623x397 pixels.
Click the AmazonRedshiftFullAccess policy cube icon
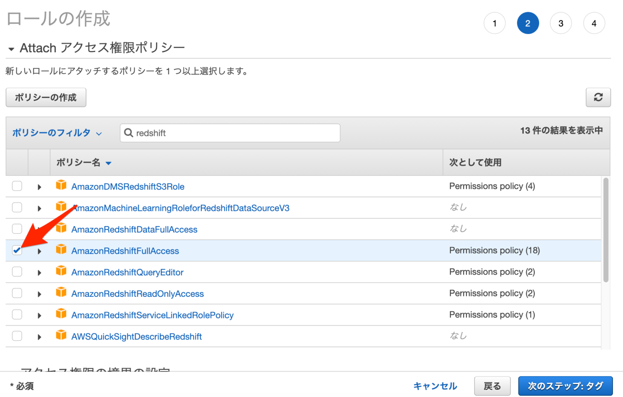pyautogui.click(x=61, y=250)
